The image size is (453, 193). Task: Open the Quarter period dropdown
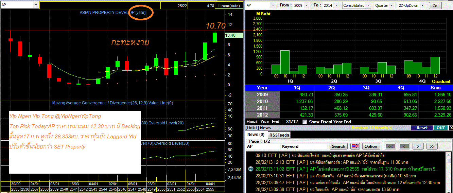coord(391,5)
